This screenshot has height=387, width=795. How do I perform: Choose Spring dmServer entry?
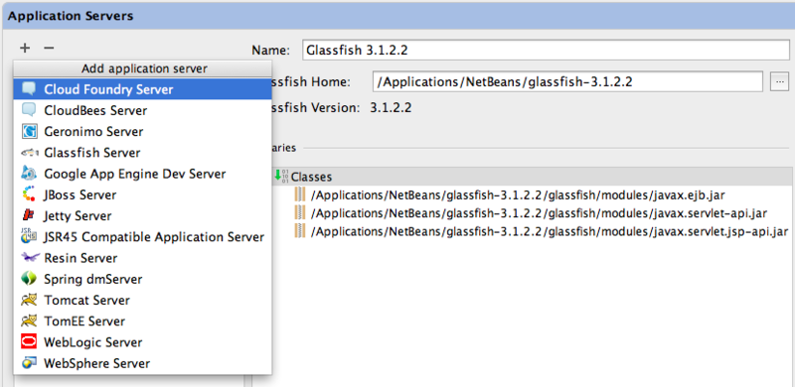pyautogui.click(x=142, y=279)
